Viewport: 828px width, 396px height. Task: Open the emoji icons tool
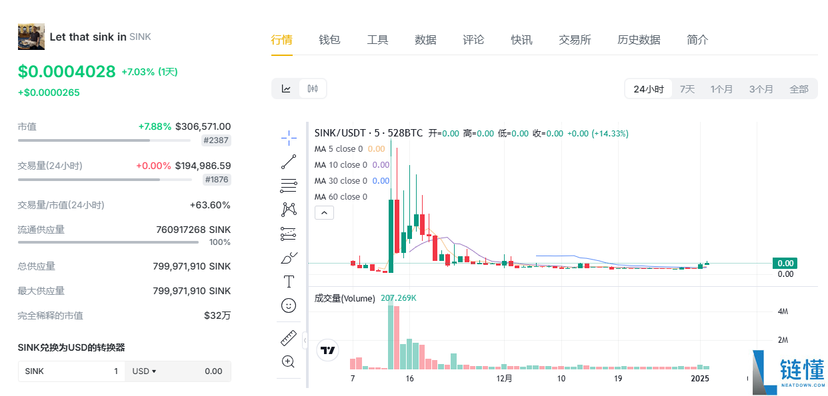(x=289, y=305)
